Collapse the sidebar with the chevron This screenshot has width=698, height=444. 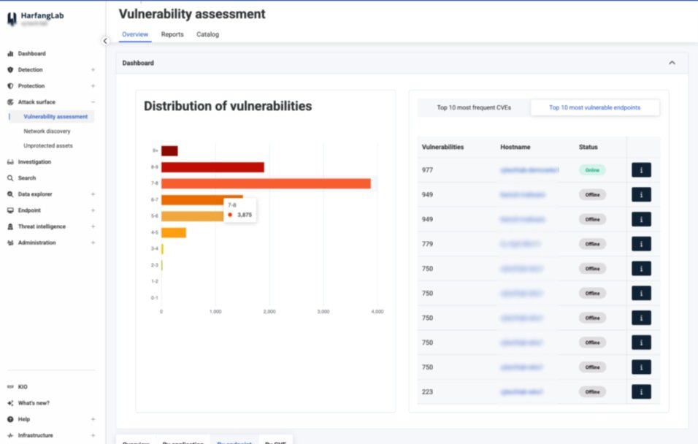click(105, 41)
